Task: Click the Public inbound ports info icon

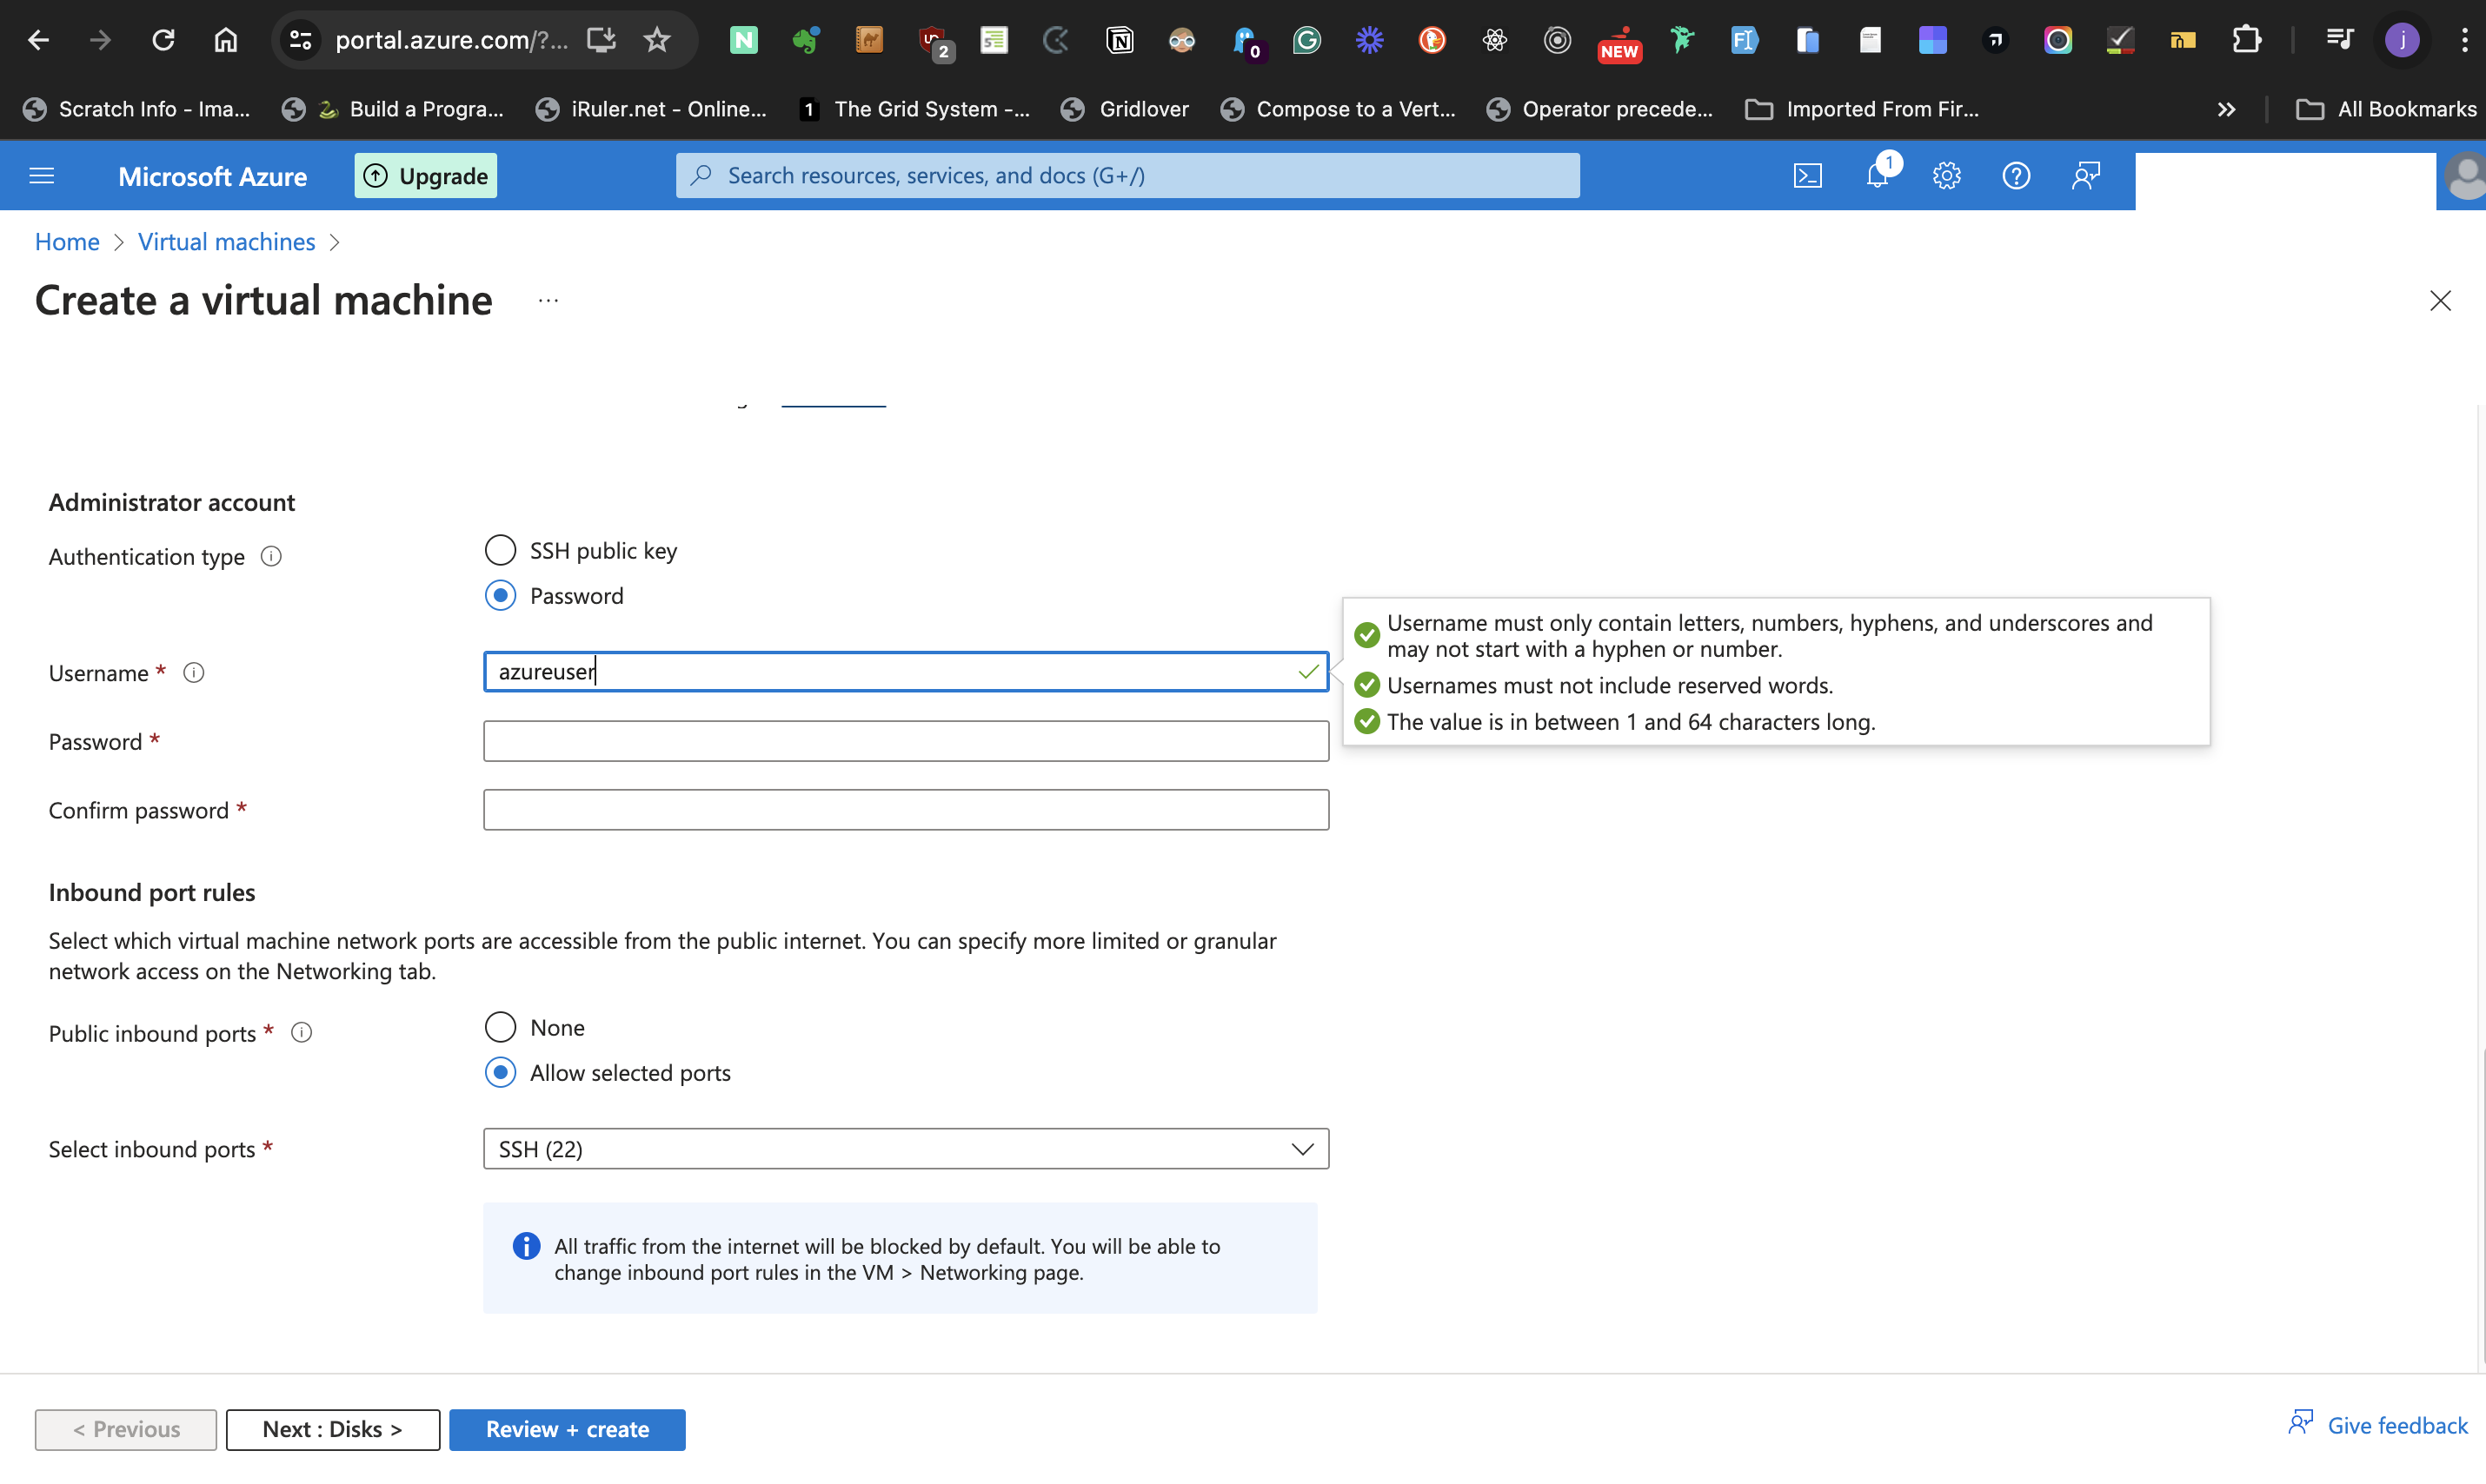Action: [301, 1033]
